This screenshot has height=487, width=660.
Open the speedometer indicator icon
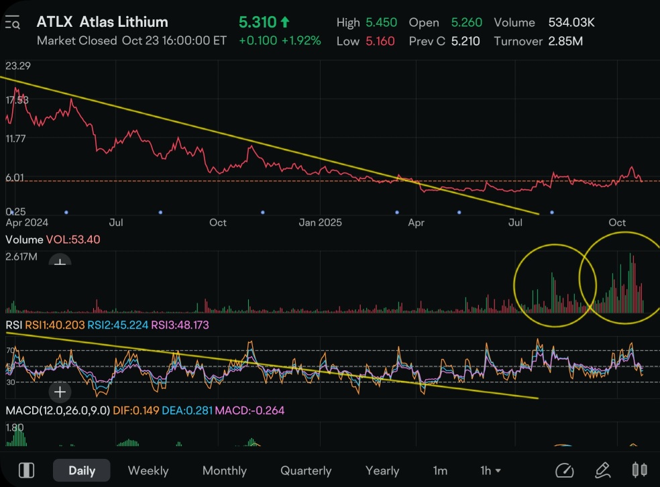click(x=565, y=470)
